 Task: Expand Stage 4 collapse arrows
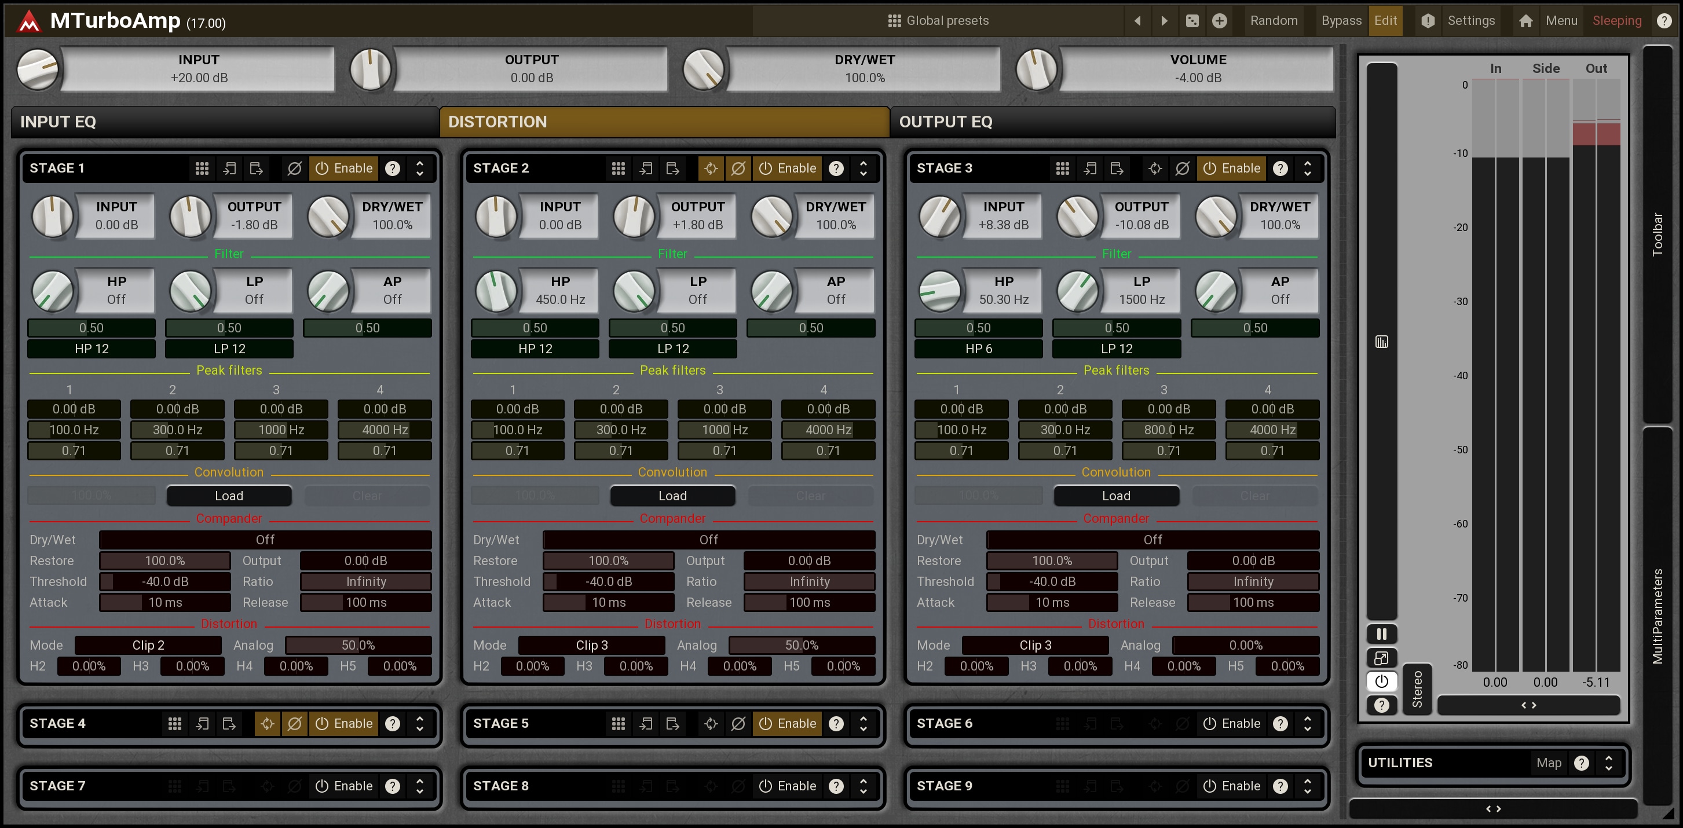[x=419, y=724]
